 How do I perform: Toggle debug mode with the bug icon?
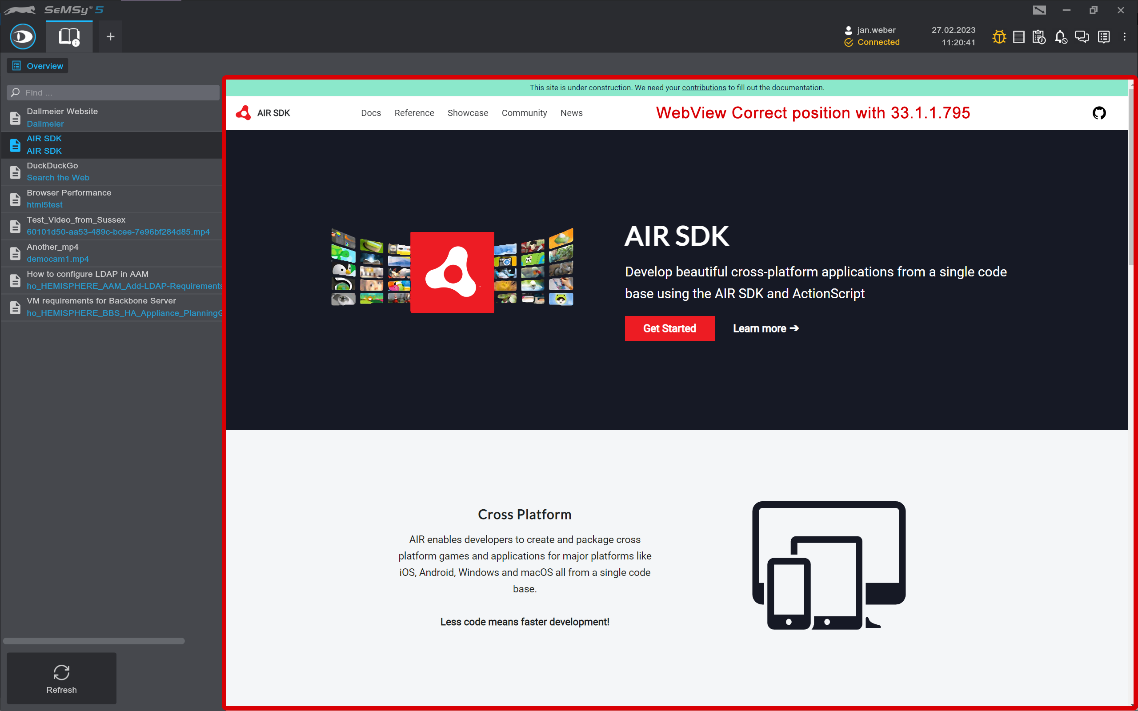point(999,37)
